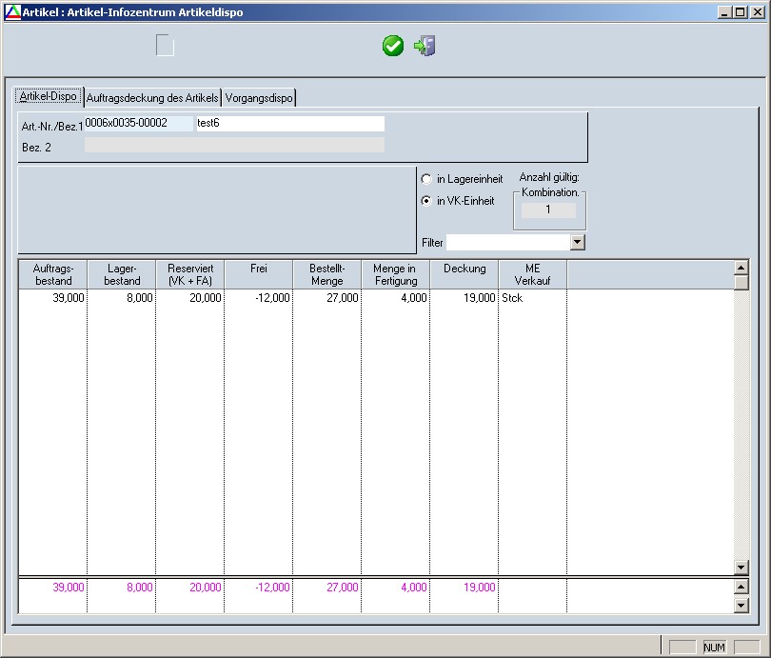Click the Auftragsbestand column header
This screenshot has height=658, width=771.
(52, 274)
